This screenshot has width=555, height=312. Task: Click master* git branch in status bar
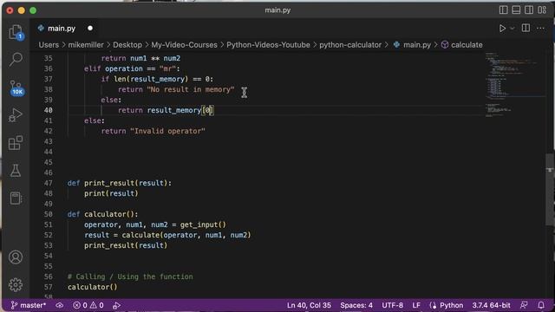pyautogui.click(x=29, y=305)
